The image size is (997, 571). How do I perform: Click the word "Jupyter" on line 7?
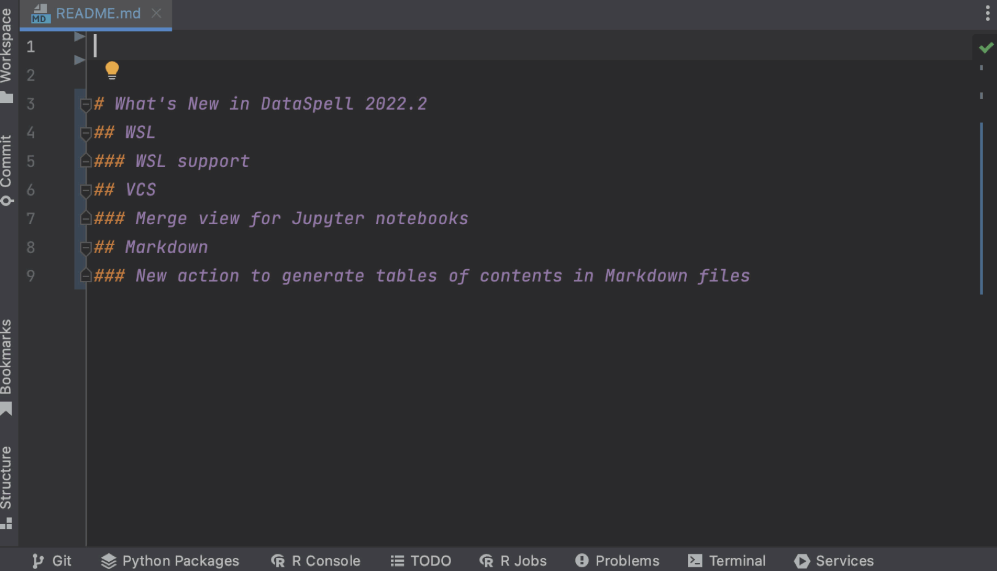click(328, 219)
